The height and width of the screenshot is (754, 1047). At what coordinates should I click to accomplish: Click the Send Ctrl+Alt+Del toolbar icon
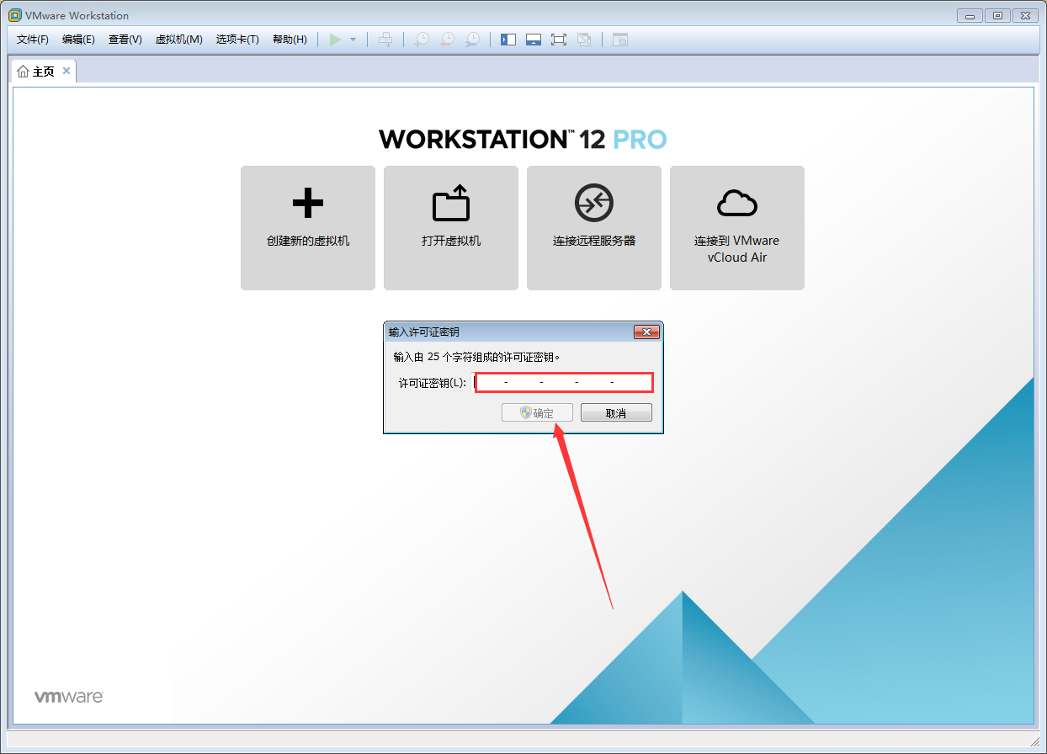point(385,39)
